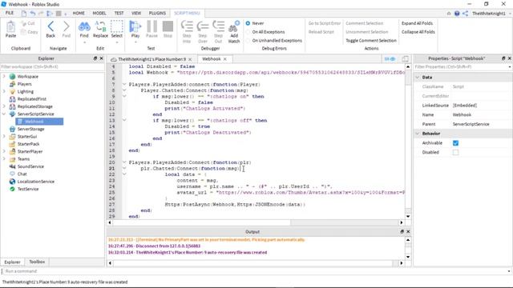Click the undo arrow in quick toolbar
Image resolution: width=513 pixels, height=288 pixels.
pos(33,14)
